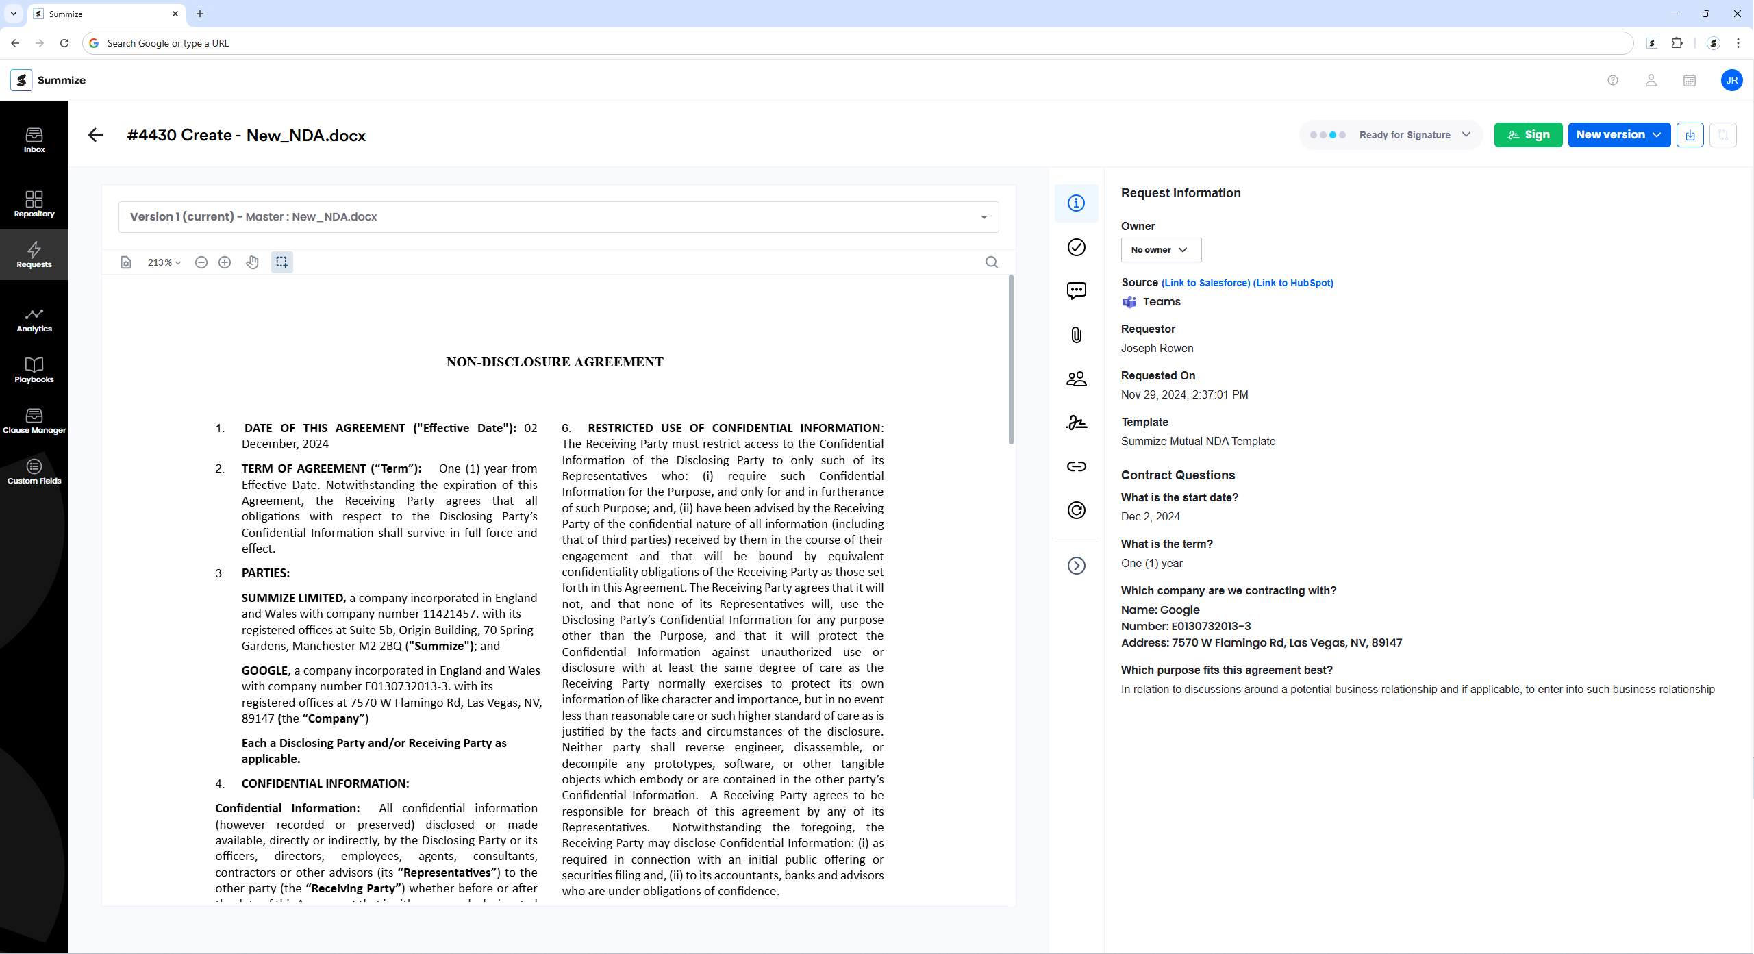1754x954 pixels.
Task: Toggle the area selection tool
Action: (281, 262)
